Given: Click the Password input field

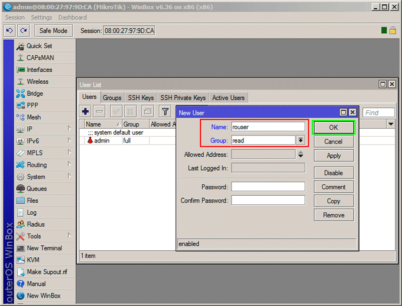Looking at the screenshot, I should (268, 187).
